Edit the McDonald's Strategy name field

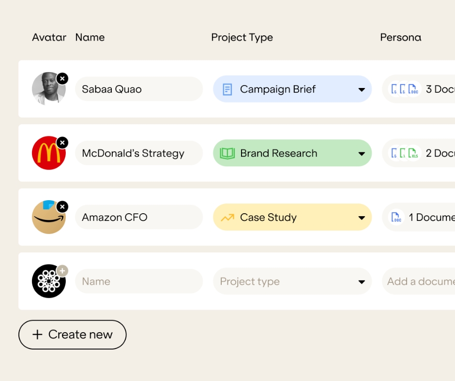138,153
